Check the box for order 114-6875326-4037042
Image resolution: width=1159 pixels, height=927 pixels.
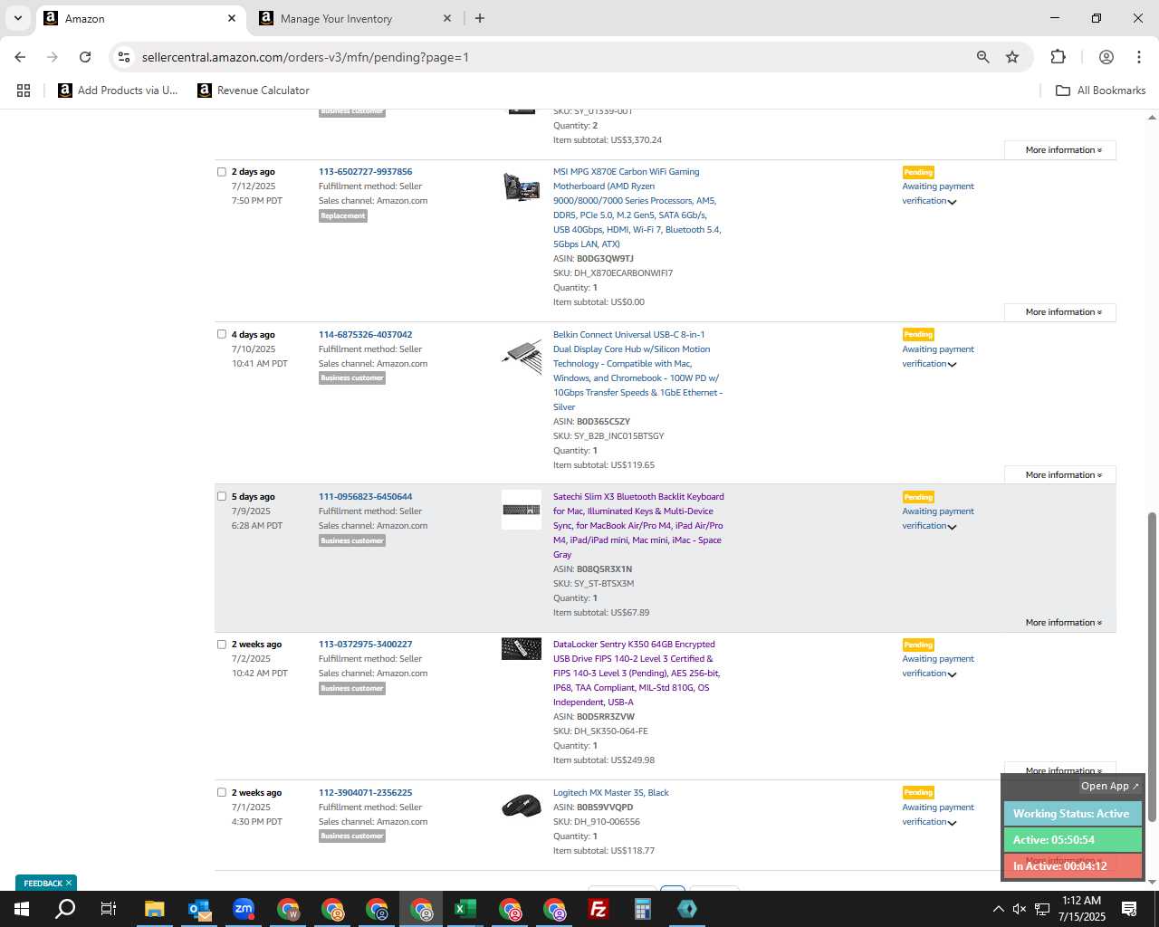(221, 334)
